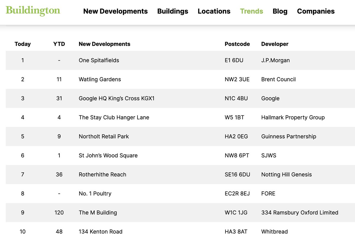
Task: Click postcode SE16 6DU
Action: (237, 174)
